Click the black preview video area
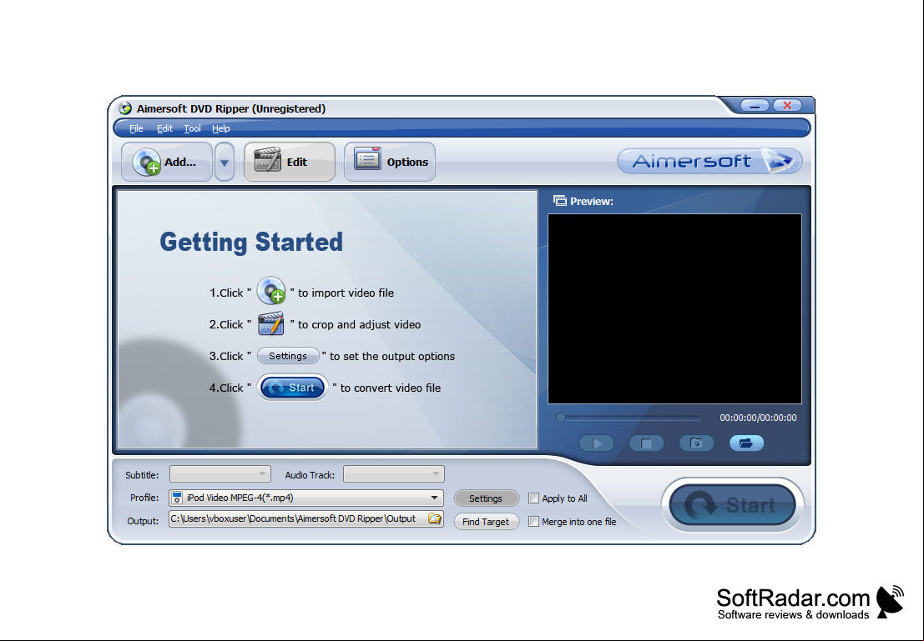The height and width of the screenshot is (641, 924). click(674, 309)
